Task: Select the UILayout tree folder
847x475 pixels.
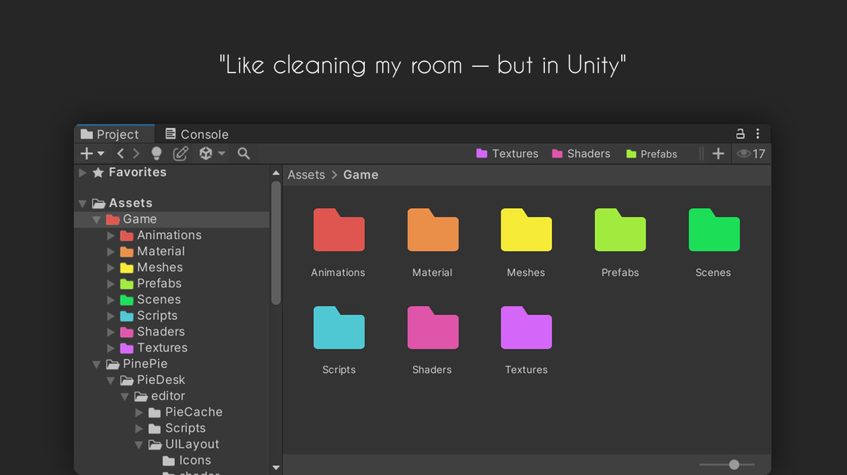Action: tap(172, 445)
